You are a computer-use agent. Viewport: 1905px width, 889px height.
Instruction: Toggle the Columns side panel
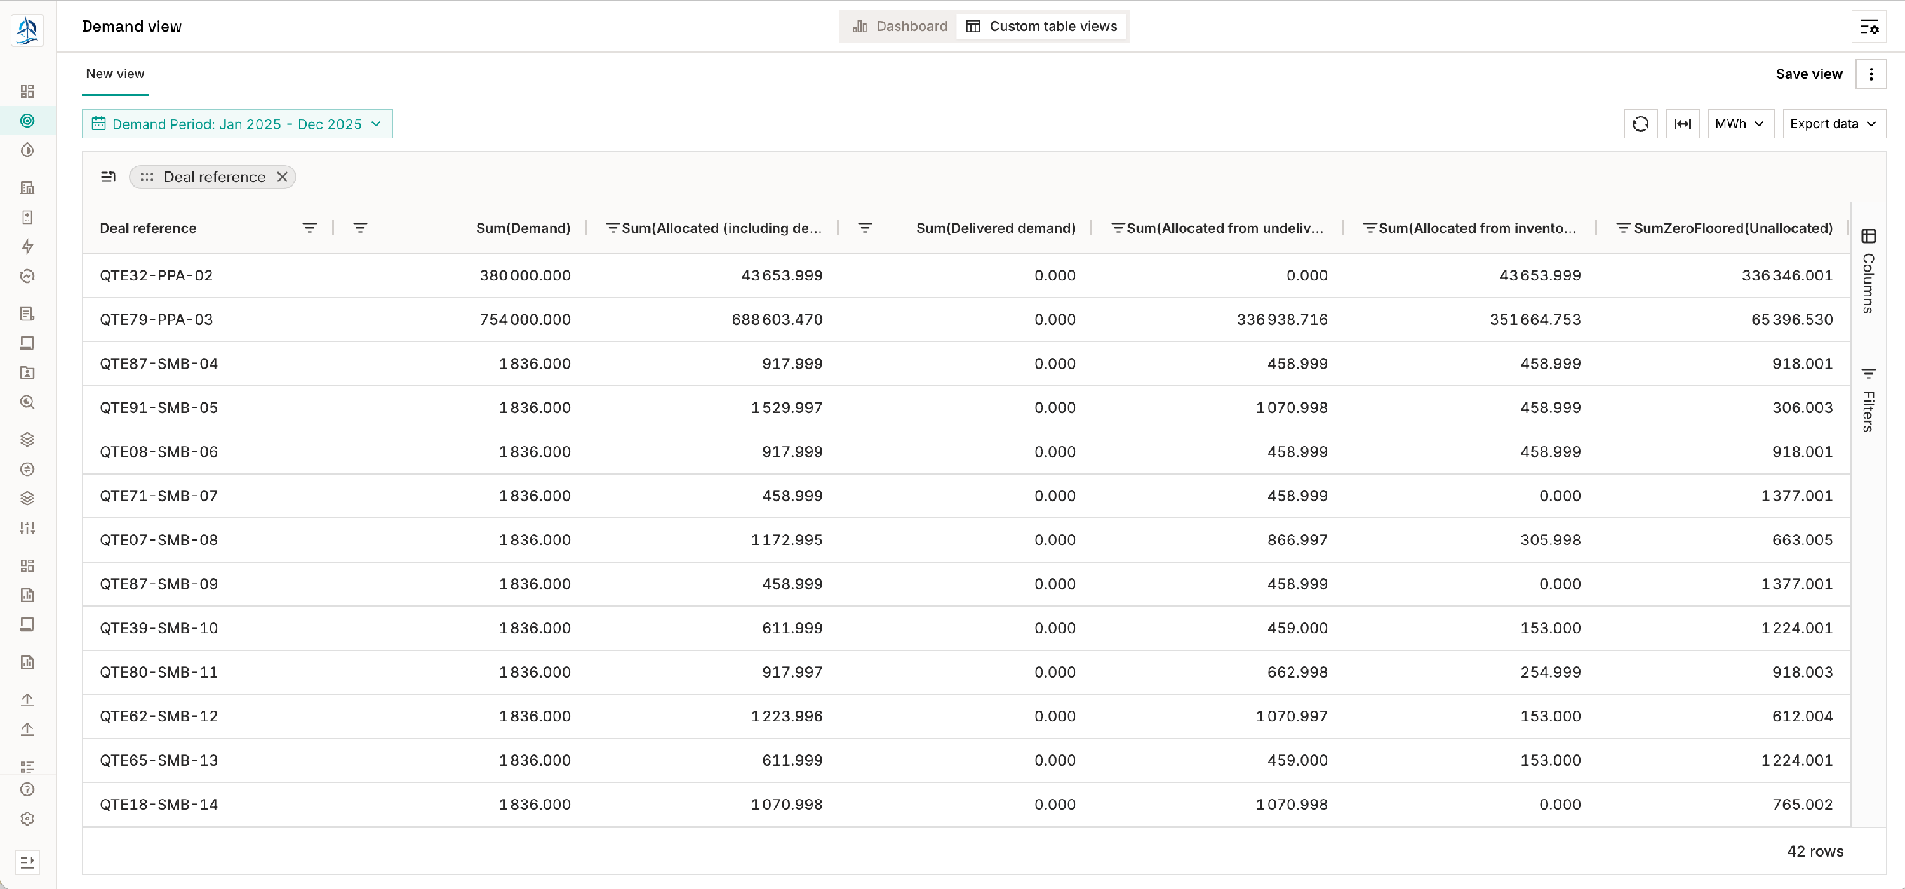[1869, 270]
